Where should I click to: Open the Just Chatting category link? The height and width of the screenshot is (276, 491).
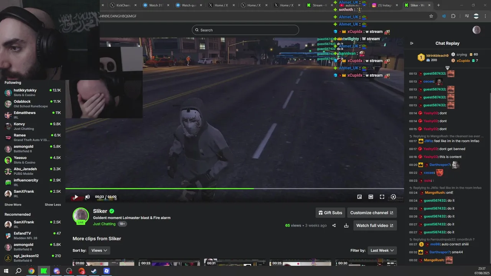pos(104,224)
